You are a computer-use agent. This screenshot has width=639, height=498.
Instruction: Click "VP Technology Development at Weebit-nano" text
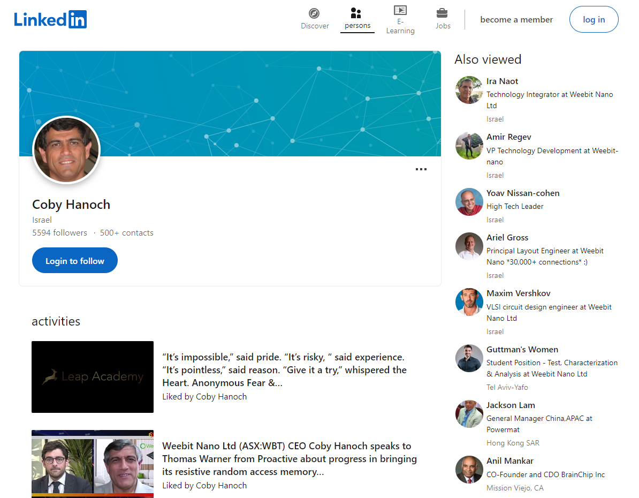point(552,156)
